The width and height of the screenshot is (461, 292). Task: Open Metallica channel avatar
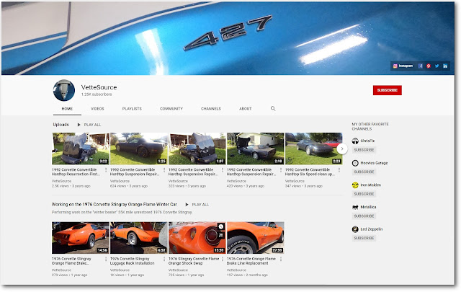pos(355,207)
